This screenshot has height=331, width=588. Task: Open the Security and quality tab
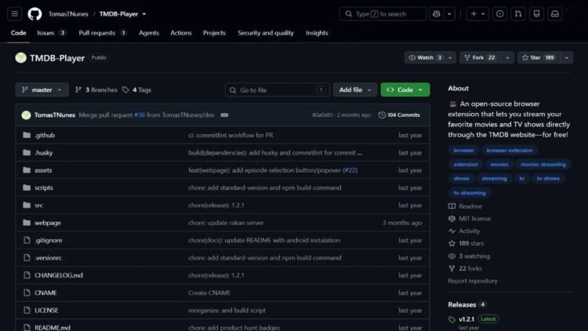[x=266, y=33]
